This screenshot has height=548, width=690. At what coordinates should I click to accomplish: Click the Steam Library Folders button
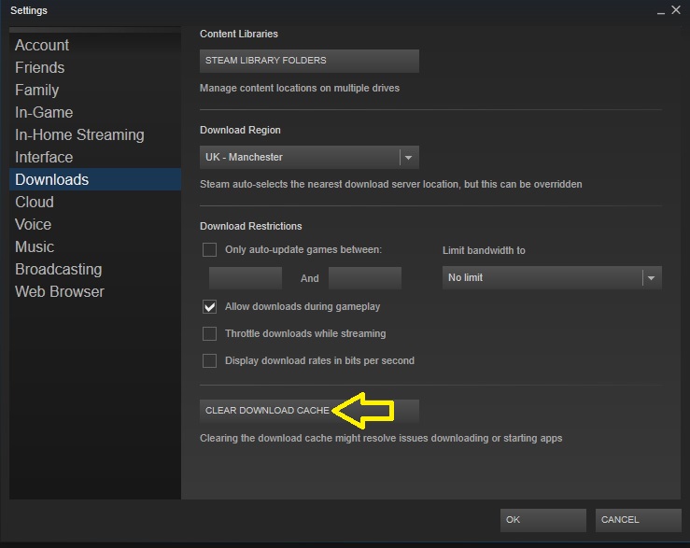pos(309,61)
